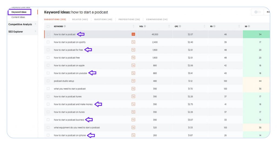Click keyword 'how to start a podcast on iphone'
This screenshot has height=145, width=277.
(70, 136)
